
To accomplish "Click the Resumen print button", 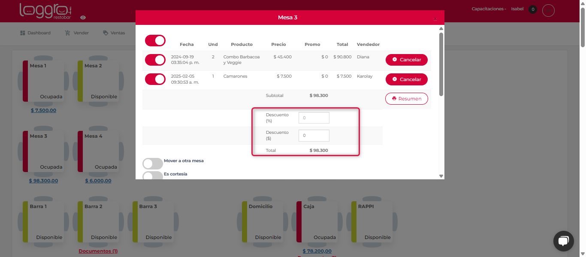I will [x=406, y=99].
